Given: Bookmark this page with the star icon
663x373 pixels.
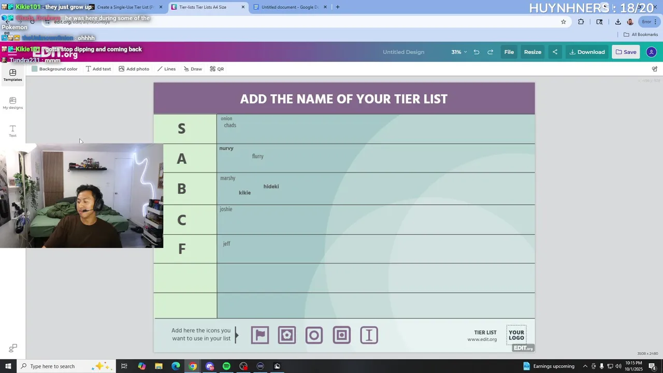Looking at the screenshot, I should tap(564, 22).
